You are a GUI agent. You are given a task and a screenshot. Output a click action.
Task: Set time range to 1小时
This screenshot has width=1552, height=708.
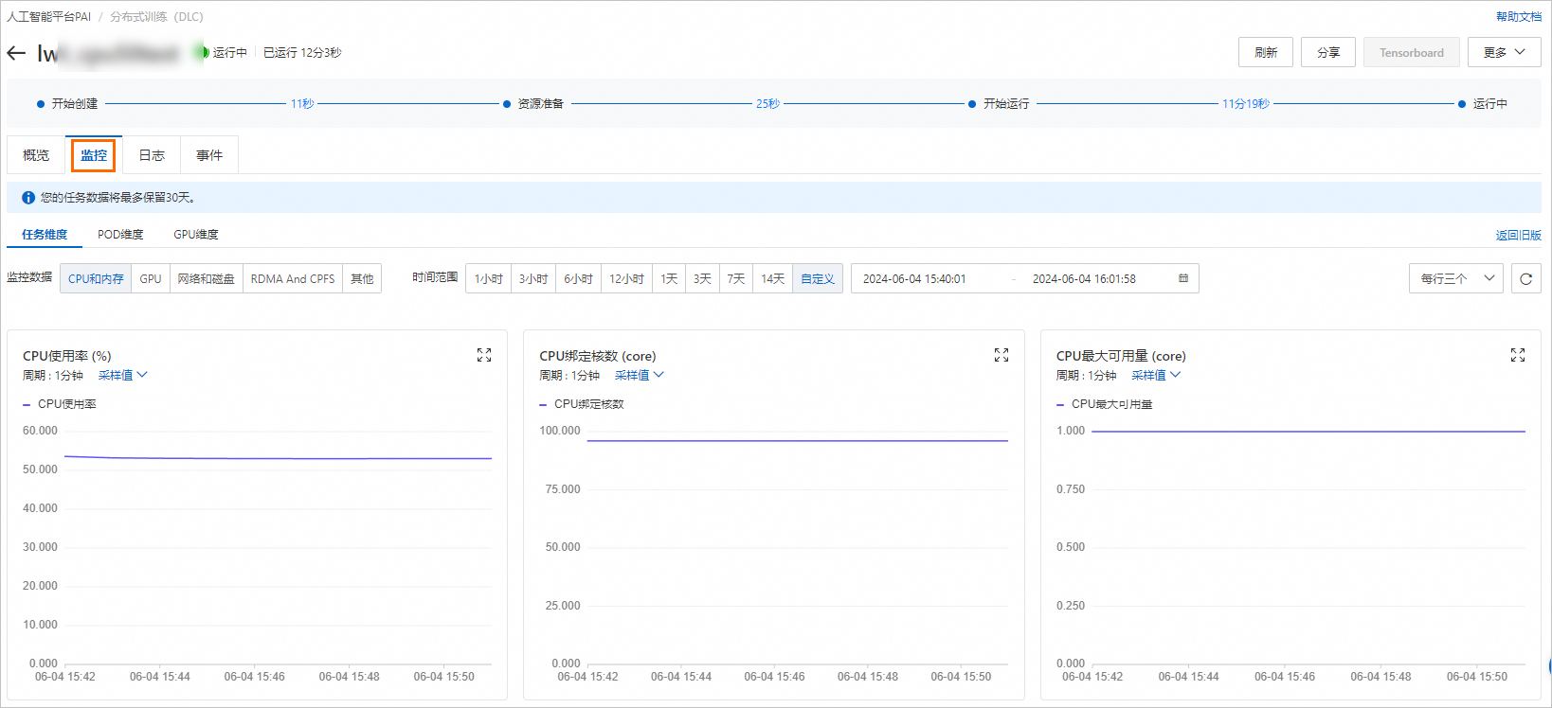489,278
